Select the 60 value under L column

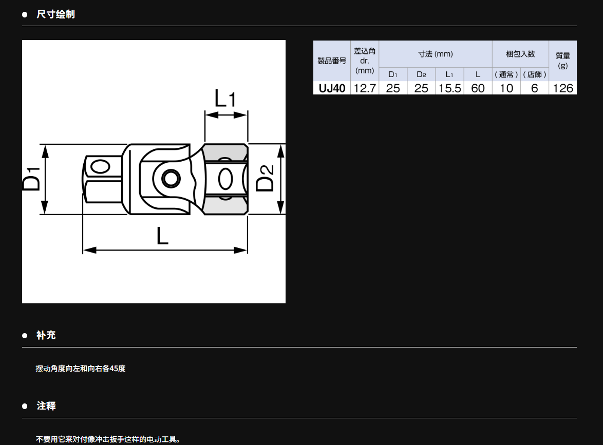point(478,88)
